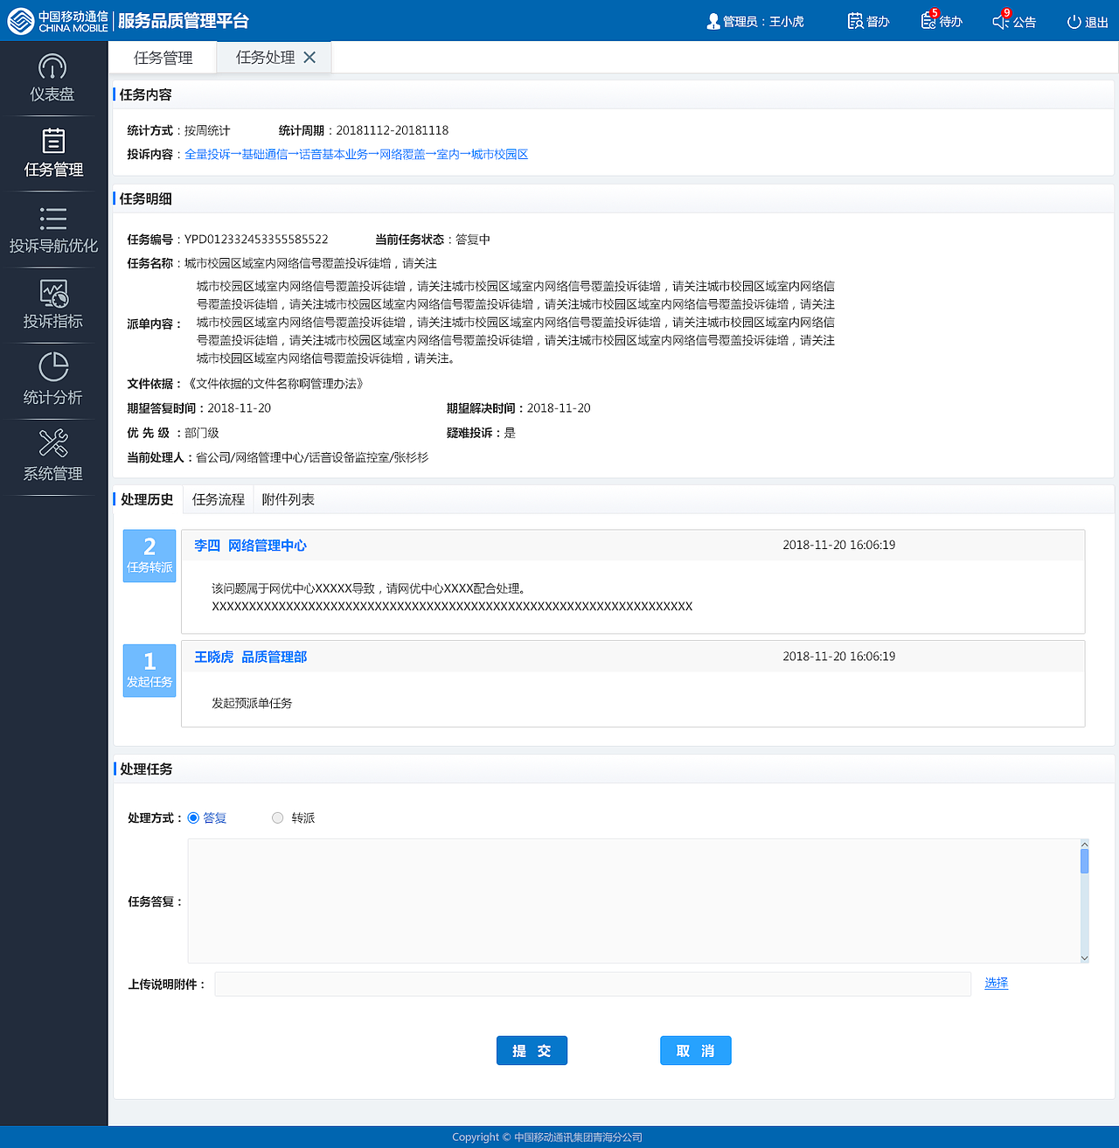Click the 任务内容 section header
This screenshot has width=1119, height=1148.
[145, 94]
